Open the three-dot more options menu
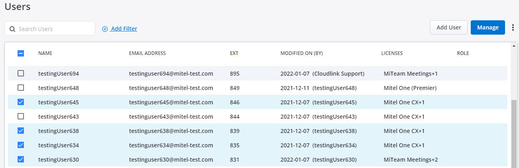 click(x=513, y=27)
